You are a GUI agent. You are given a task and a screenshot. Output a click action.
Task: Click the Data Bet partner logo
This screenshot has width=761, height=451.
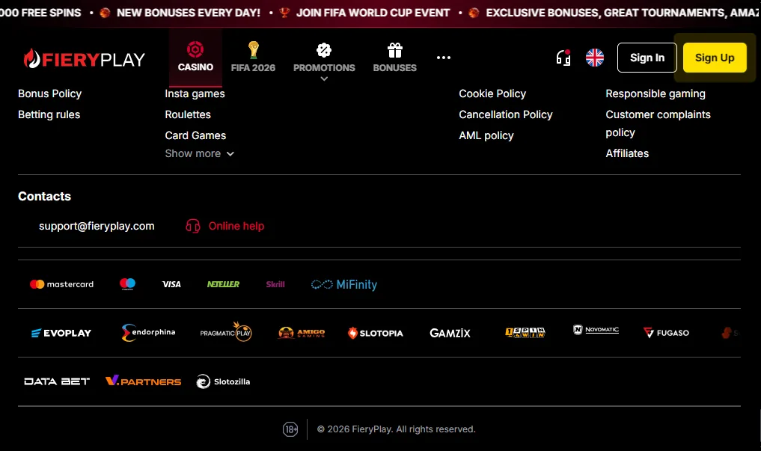(57, 381)
